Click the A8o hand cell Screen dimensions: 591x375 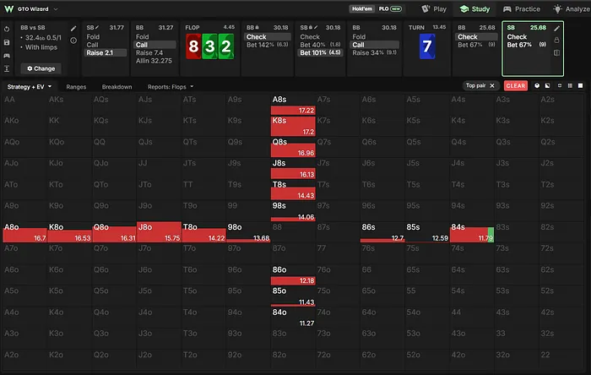(24, 232)
